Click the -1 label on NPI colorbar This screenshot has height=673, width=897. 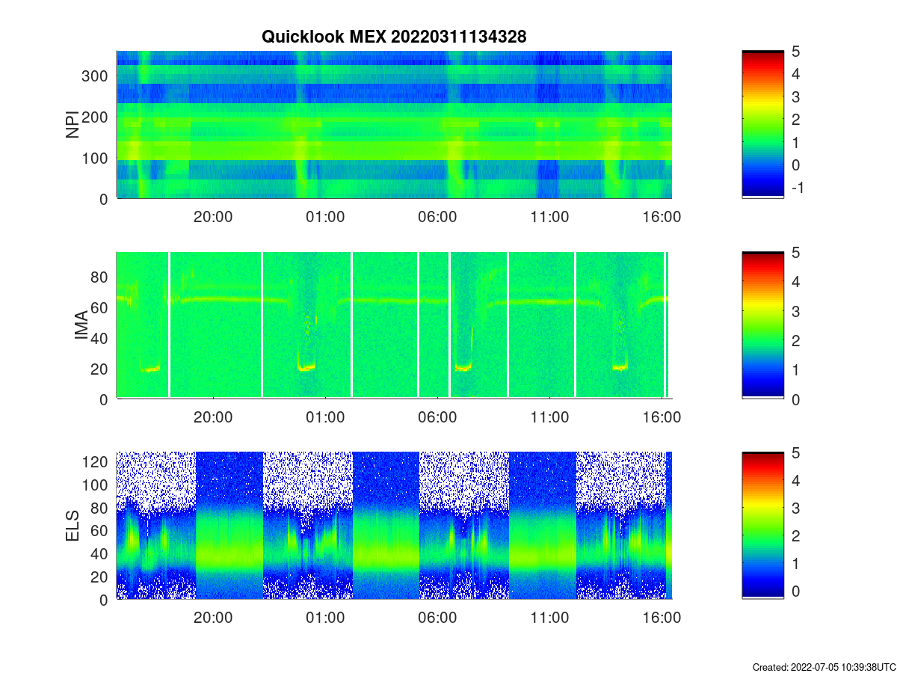point(797,188)
